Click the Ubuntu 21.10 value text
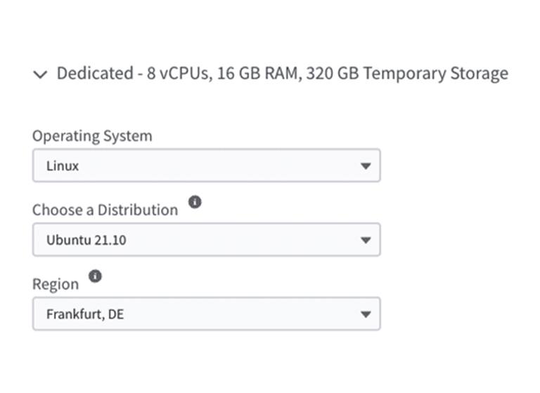 [86, 240]
